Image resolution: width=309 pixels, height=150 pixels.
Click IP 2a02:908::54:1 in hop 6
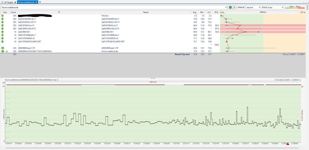click(24, 32)
